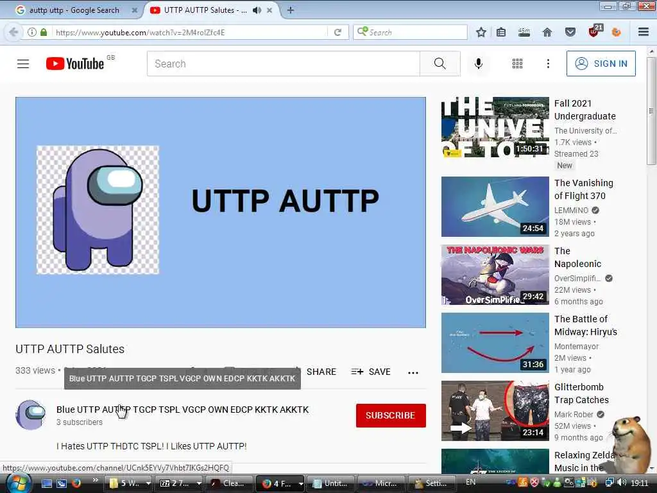Open the Firefox hamburger menu
657x493 pixels.
coord(644,32)
